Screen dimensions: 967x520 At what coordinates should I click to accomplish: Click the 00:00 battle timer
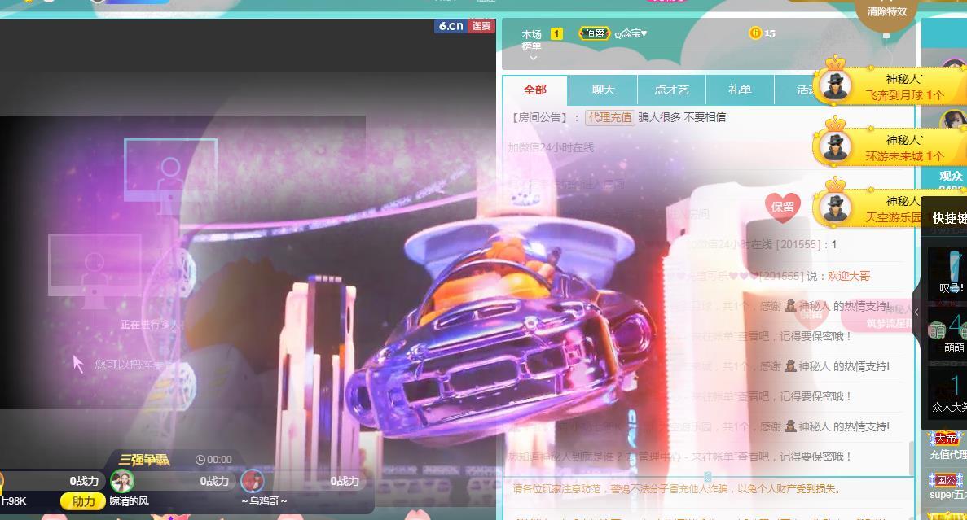pyautogui.click(x=213, y=460)
